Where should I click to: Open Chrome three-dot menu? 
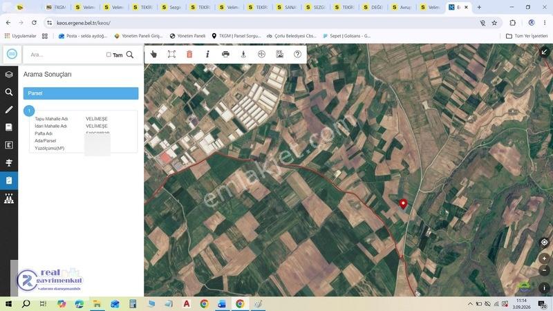[x=545, y=23]
